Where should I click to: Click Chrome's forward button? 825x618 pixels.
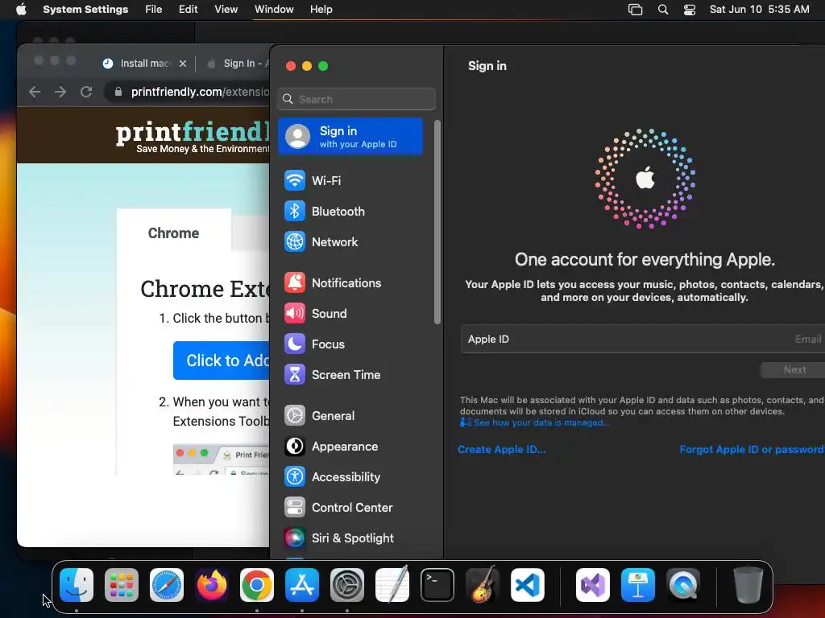pos(60,92)
